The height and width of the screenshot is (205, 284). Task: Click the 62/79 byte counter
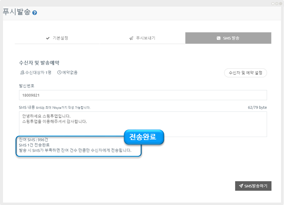(x=257, y=107)
